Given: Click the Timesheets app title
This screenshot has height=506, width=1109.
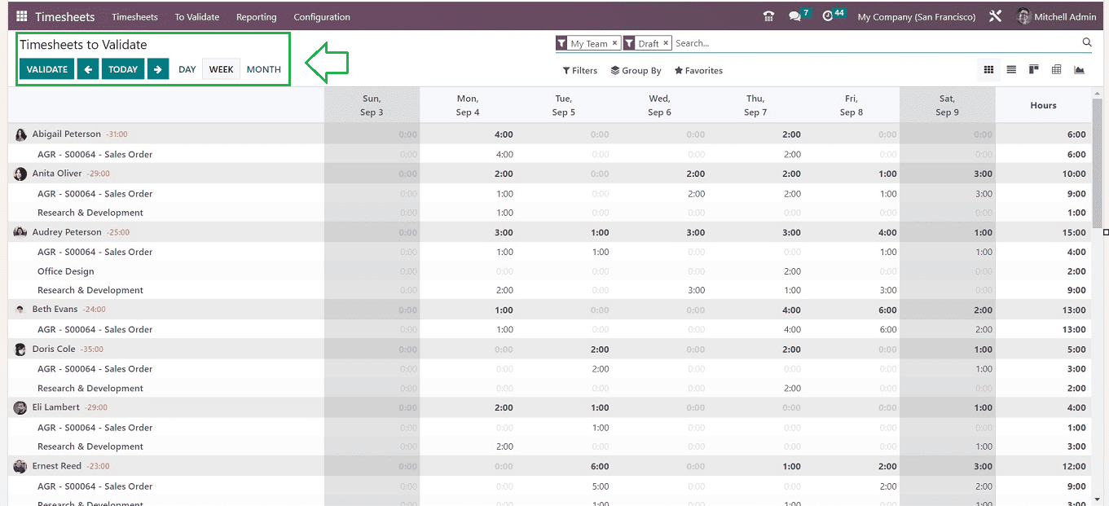Looking at the screenshot, I should point(65,16).
